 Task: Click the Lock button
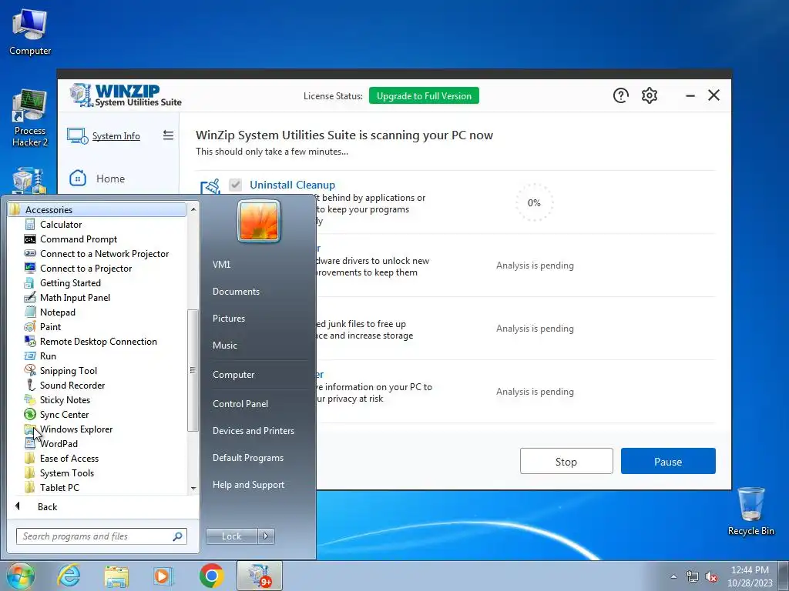point(231,536)
